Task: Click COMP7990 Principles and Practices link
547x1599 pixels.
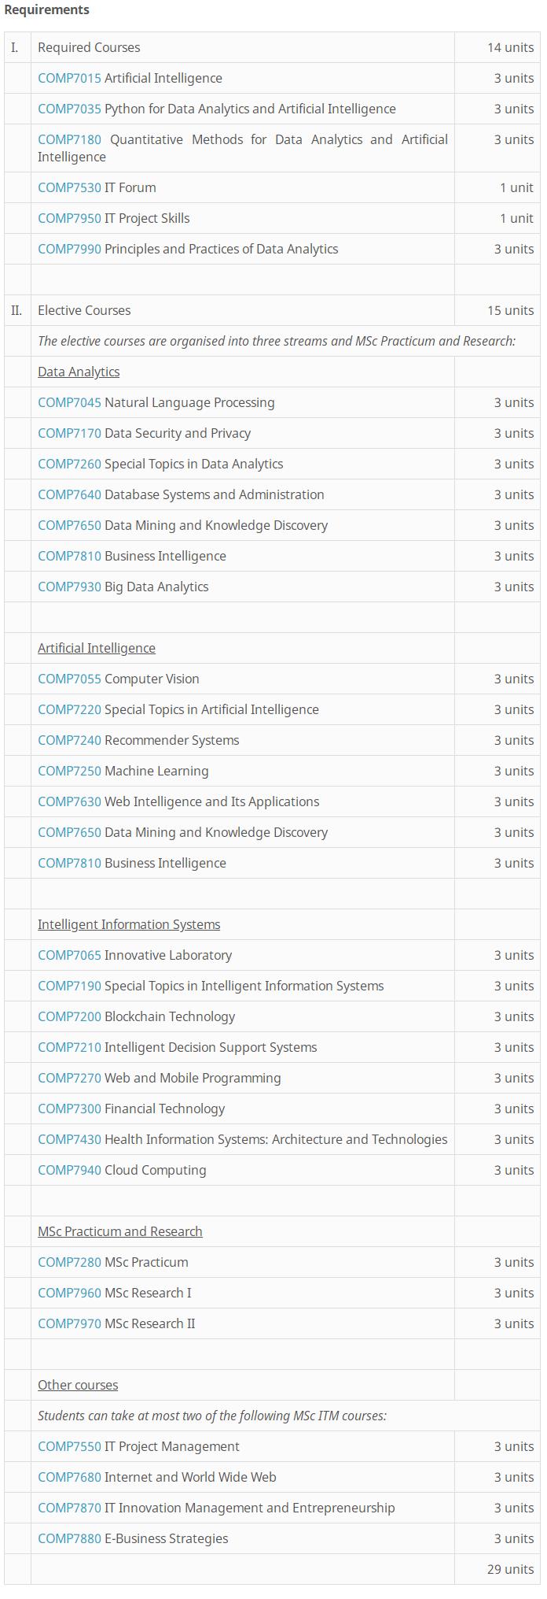Action: (x=69, y=249)
